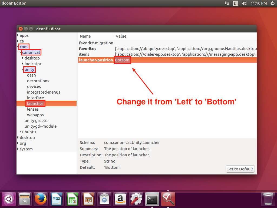Click the Type value String
277x208 pixels.
110,161
